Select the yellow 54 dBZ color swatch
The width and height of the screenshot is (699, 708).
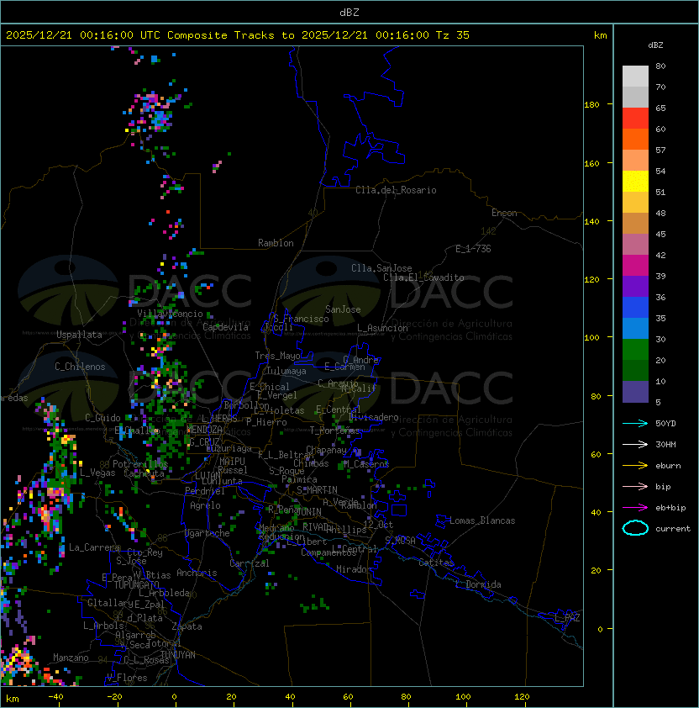click(x=635, y=181)
